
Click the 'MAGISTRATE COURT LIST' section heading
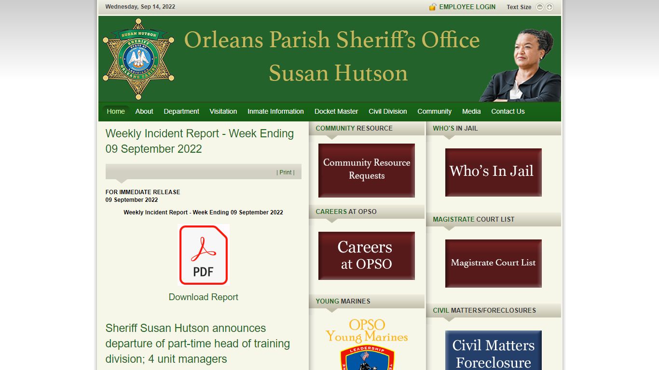pos(474,219)
